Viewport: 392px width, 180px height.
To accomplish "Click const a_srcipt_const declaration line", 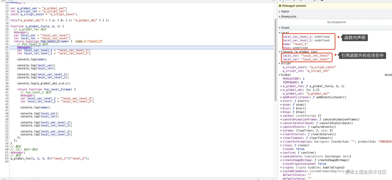I will [44, 14].
